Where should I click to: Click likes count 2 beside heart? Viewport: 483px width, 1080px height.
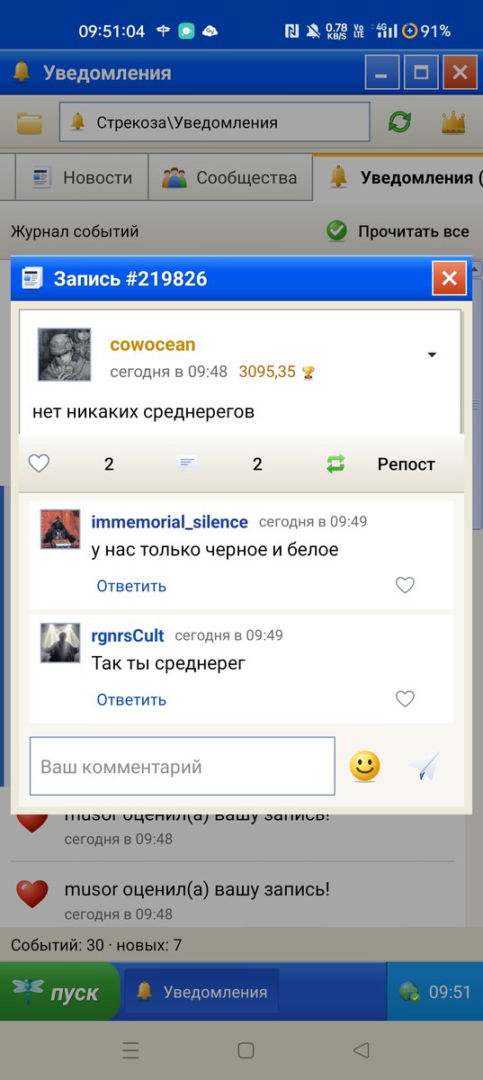coord(109,464)
